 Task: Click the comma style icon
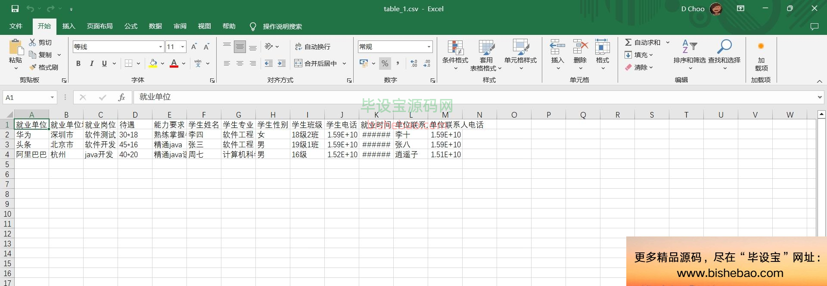398,63
